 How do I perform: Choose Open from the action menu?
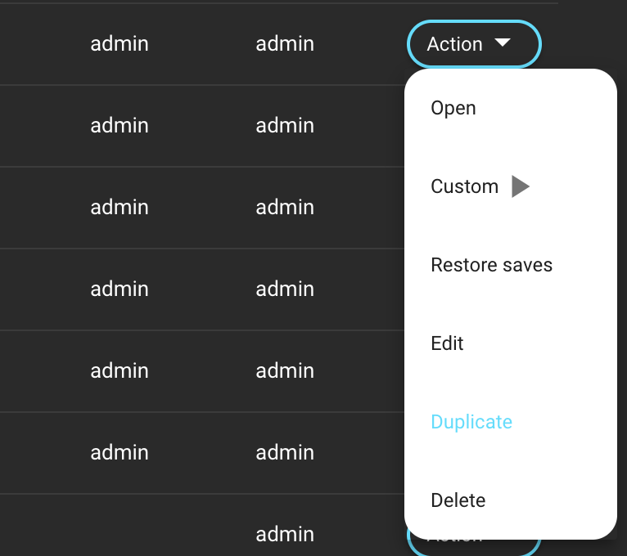[453, 108]
